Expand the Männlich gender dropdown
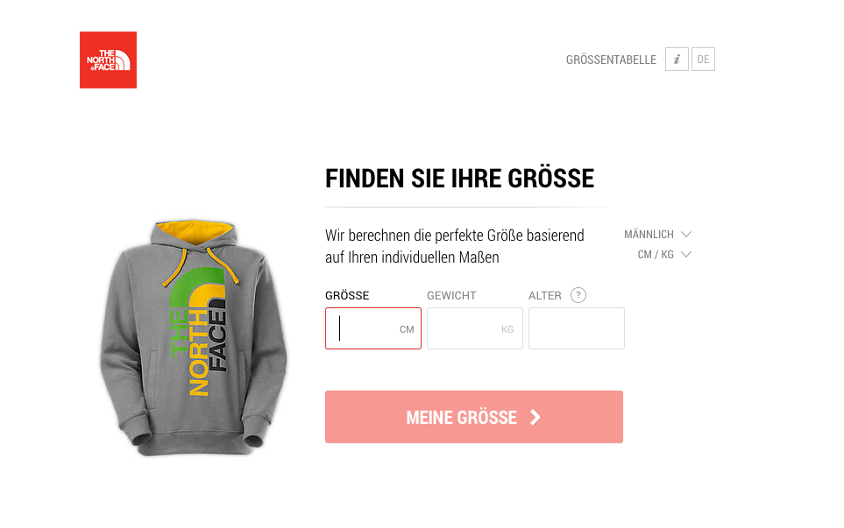Viewport: 844px width, 528px height. [x=657, y=235]
